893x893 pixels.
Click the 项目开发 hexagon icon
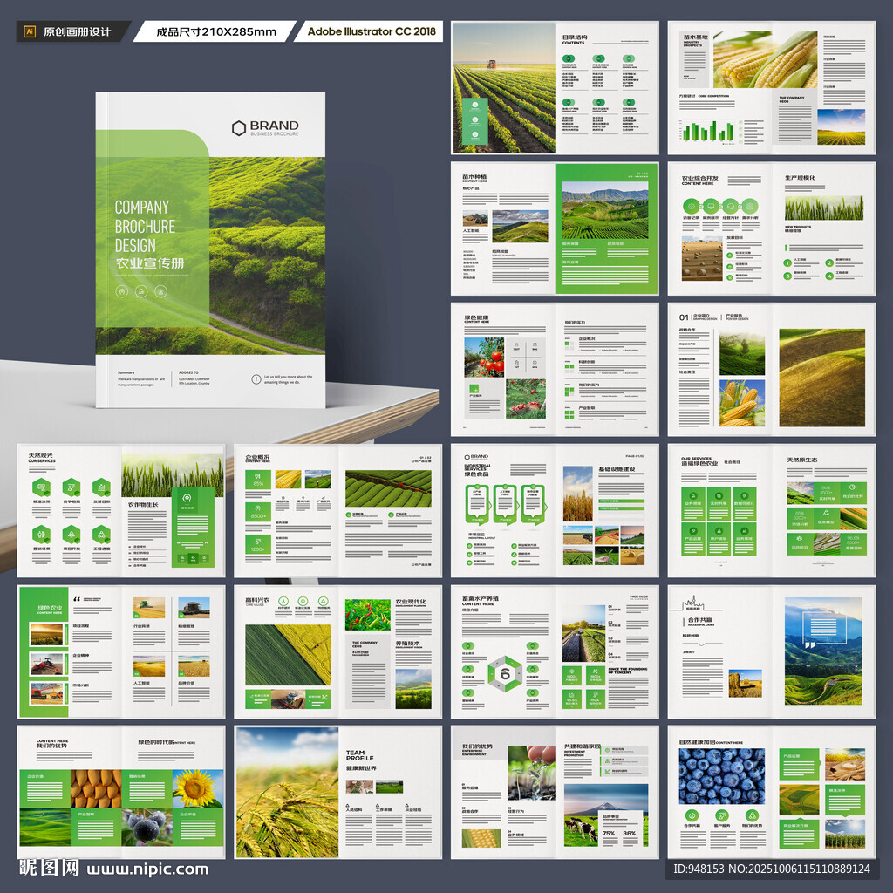(x=72, y=535)
